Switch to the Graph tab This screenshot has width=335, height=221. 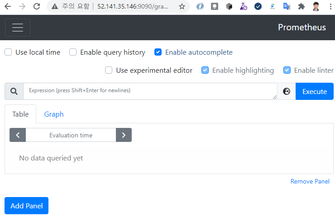click(54, 114)
